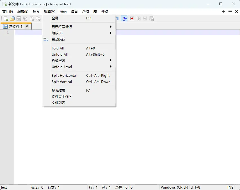Expand the Unfold Level submenu
Image resolution: width=240 pixels, height=190 pixels.
coord(79,67)
